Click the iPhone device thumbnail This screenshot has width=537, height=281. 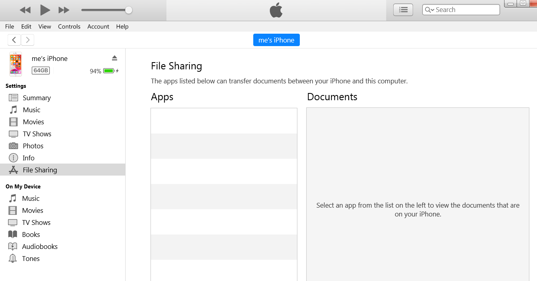click(x=16, y=64)
